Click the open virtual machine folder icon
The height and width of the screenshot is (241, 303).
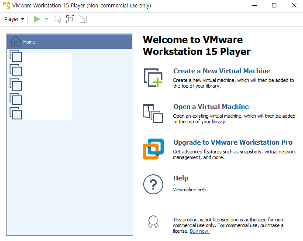click(153, 113)
